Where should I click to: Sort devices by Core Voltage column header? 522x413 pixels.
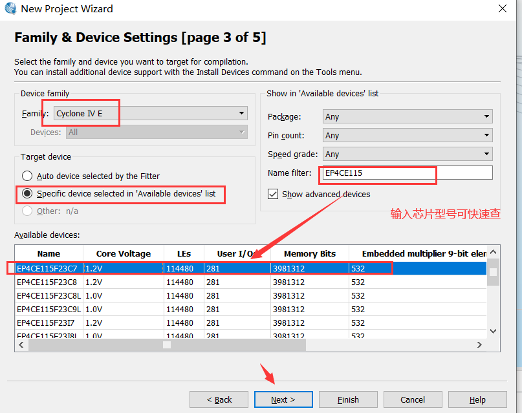pos(123,254)
